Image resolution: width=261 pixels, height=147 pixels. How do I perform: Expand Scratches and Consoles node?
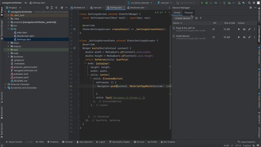[x=5, y=88]
